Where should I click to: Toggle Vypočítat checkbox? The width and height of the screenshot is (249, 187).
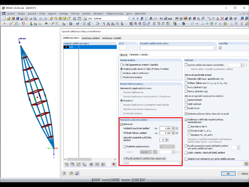[x=220, y=48]
